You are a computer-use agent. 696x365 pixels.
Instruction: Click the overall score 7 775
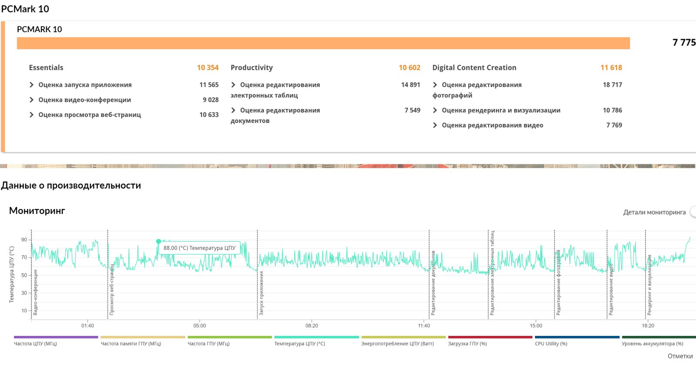(x=684, y=42)
